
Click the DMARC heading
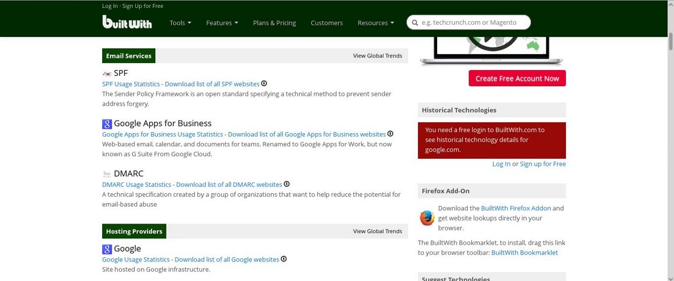[128, 174]
